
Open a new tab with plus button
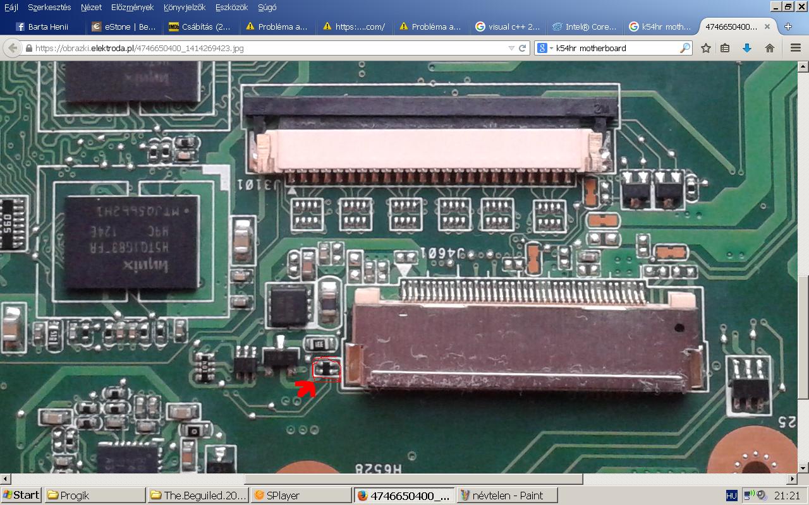788,27
